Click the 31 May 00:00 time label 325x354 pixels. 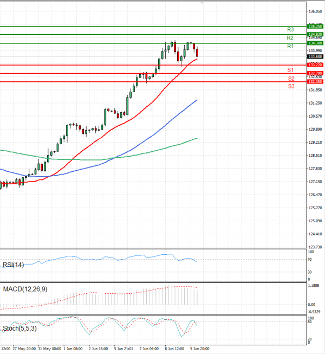[50, 349]
